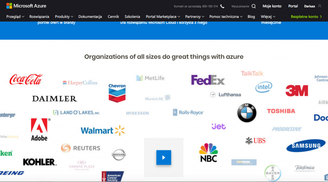The height and width of the screenshot is (182, 328).
Task: Click the Microsoft Azure logo
Action: pyautogui.click(x=26, y=6)
